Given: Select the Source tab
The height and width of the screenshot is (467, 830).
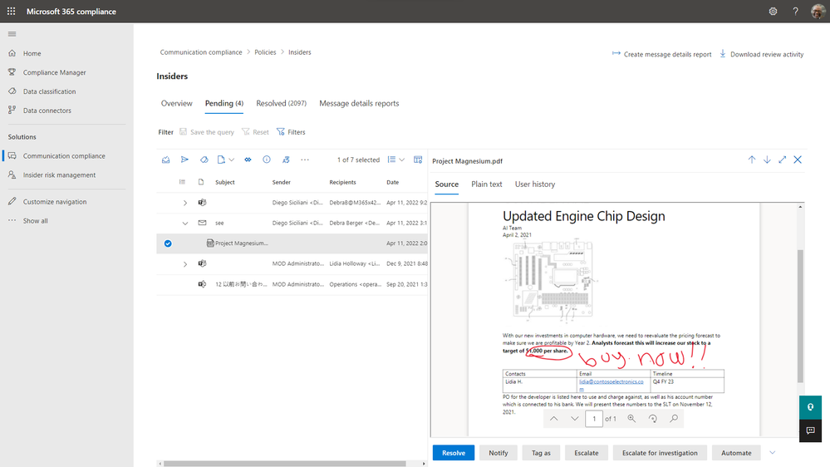Looking at the screenshot, I should point(447,184).
